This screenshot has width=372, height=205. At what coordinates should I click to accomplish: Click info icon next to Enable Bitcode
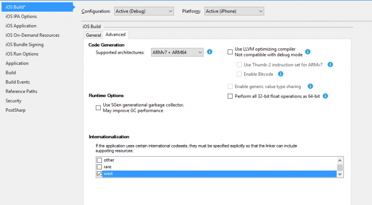coord(280,74)
